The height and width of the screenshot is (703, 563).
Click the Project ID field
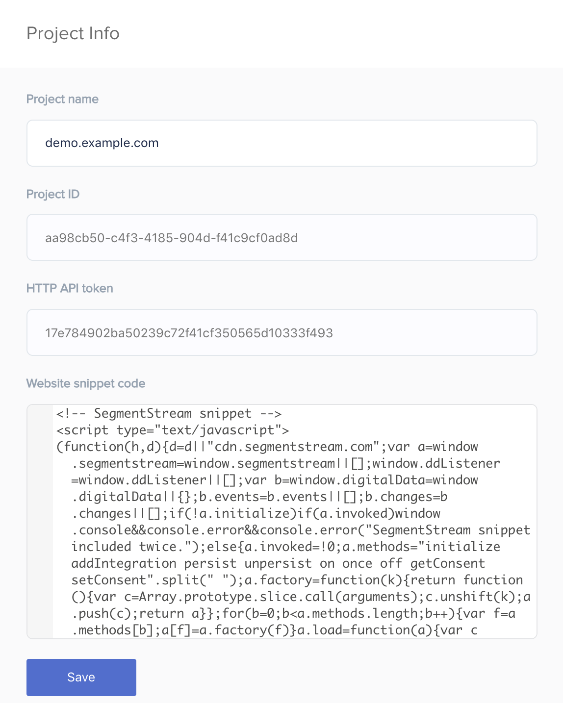282,237
